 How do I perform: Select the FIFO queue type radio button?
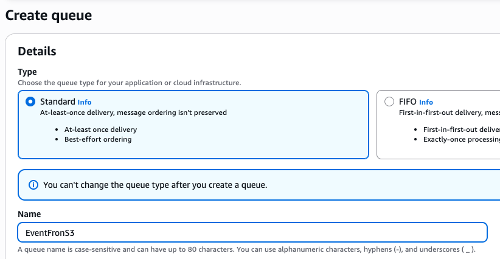point(389,102)
